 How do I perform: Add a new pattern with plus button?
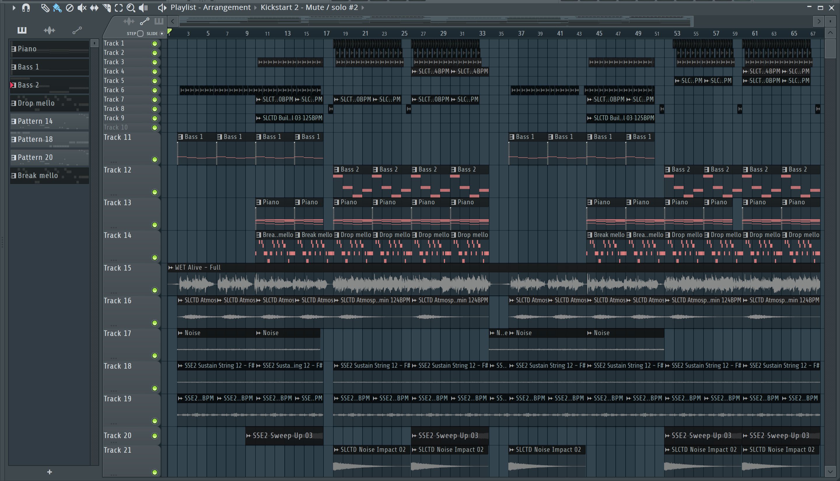(50, 472)
